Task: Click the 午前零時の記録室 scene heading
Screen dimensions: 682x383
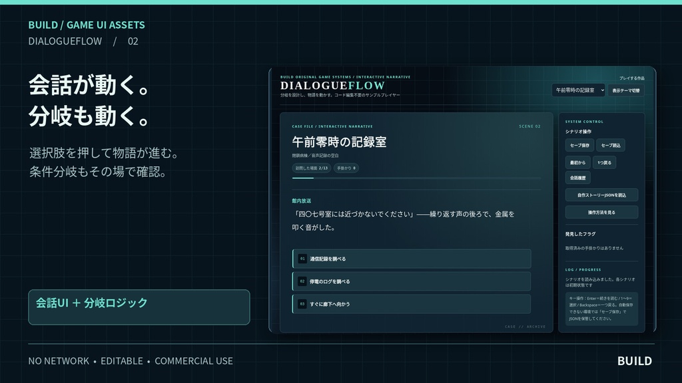Action: point(339,142)
